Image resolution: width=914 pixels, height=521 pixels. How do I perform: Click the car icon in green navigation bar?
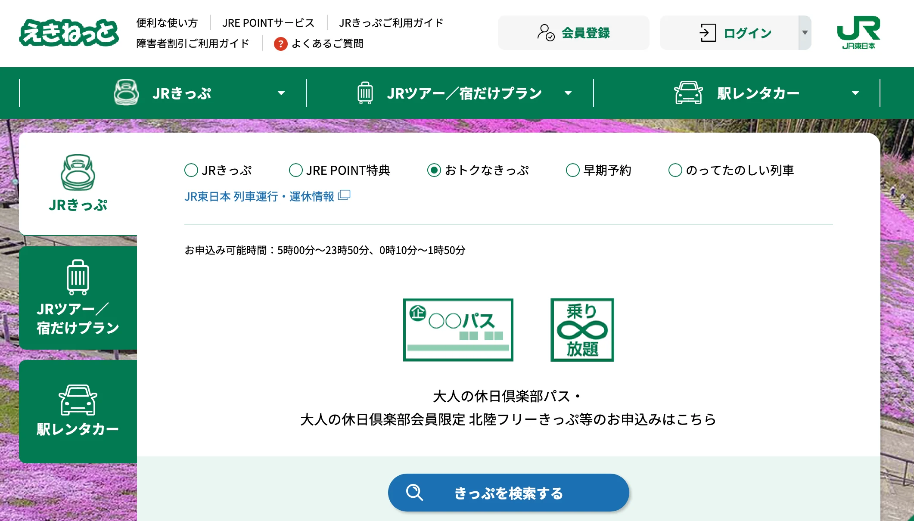point(688,93)
